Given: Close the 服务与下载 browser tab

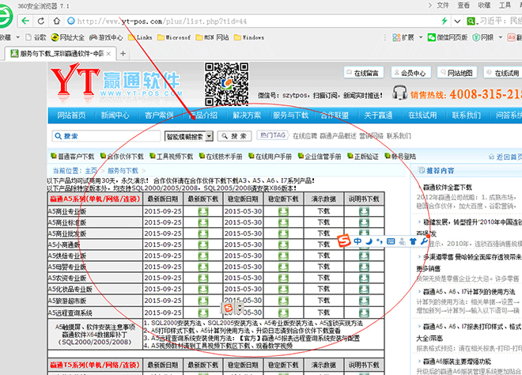Looking at the screenshot, I should [x=108, y=54].
